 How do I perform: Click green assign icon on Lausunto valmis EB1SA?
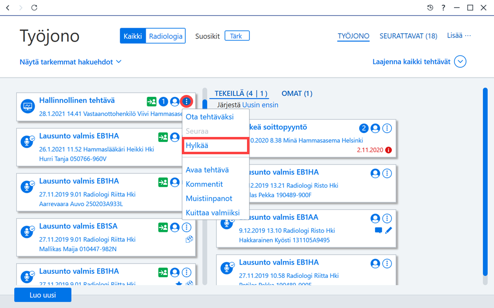tap(163, 227)
